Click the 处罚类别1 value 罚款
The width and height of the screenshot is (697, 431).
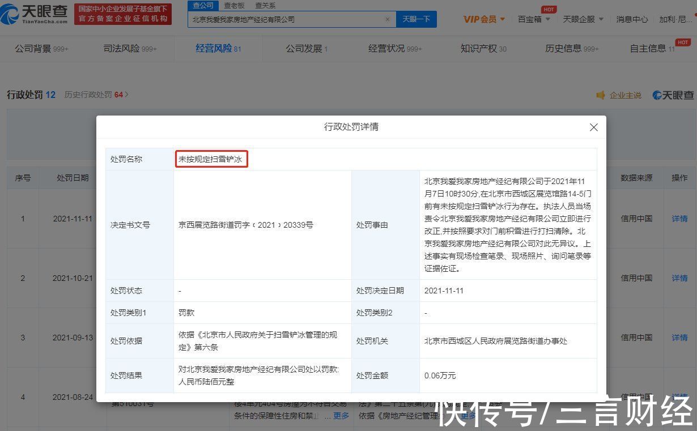pos(186,313)
